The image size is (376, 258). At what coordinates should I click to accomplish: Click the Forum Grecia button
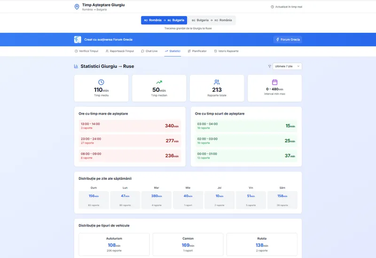[288, 40]
